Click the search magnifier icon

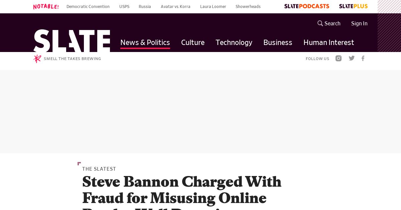pos(320,23)
